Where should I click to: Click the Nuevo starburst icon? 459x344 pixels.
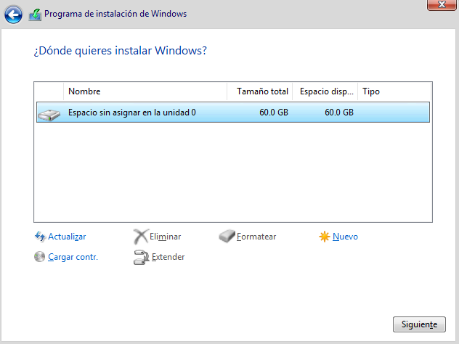point(325,237)
